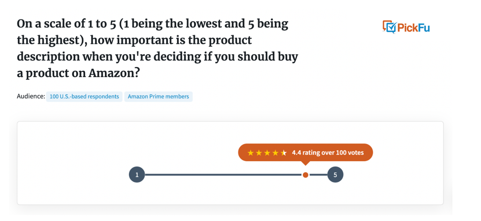Click the short line segment between marker and 5
The image size is (481, 221).
click(x=318, y=175)
